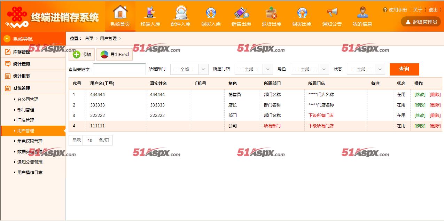Image resolution: width=444 pixels, height=221 pixels.
Task: Open the 系统首页 home icon
Action: point(120,13)
